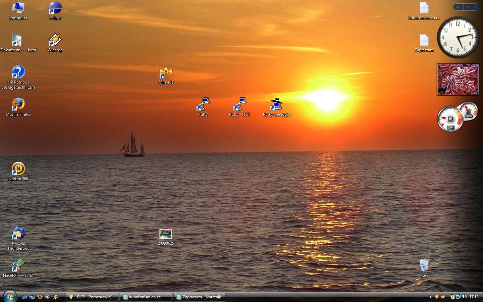Click the sidebar previous gadgets page arrow

(468, 7)
